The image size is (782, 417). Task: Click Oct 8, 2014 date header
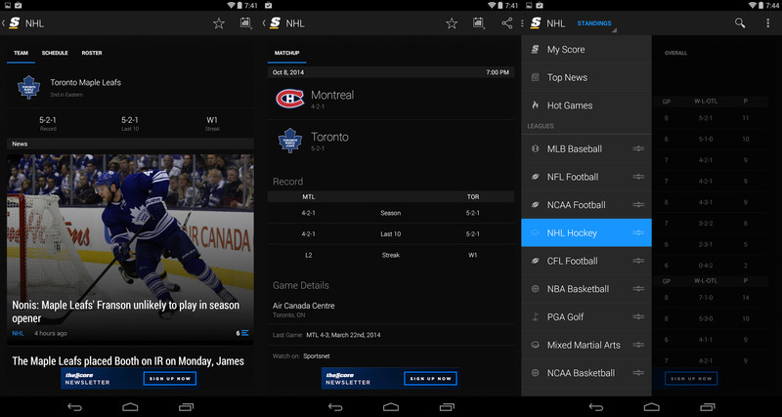point(288,72)
